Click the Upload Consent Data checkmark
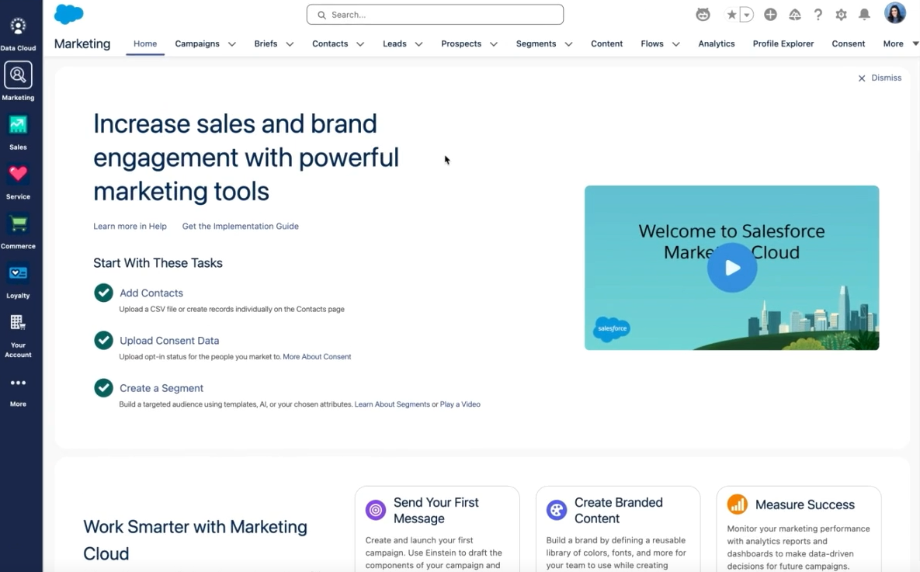The width and height of the screenshot is (920, 572). (x=104, y=340)
